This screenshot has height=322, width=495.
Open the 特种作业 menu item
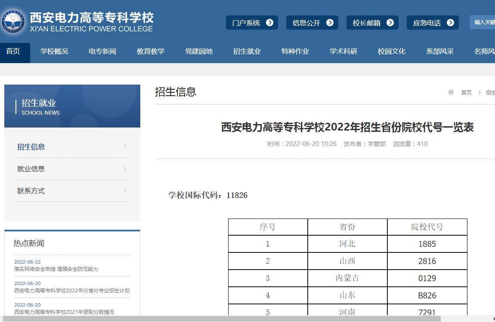click(x=295, y=52)
